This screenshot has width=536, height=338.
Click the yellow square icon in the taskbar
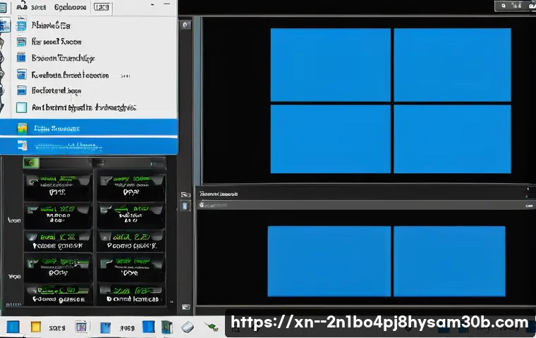[37, 327]
